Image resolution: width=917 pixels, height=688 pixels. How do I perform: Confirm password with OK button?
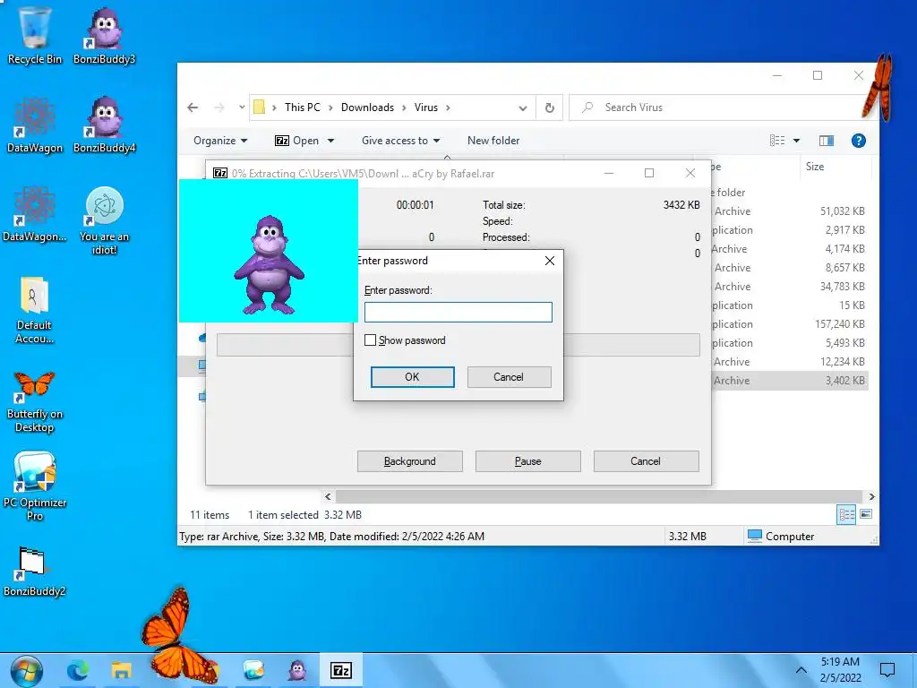[x=412, y=377]
